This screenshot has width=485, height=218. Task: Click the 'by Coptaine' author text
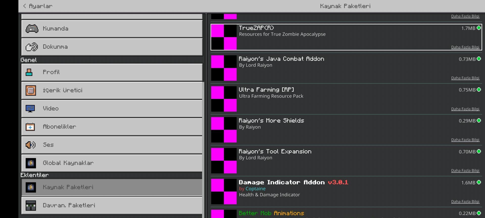click(x=252, y=188)
